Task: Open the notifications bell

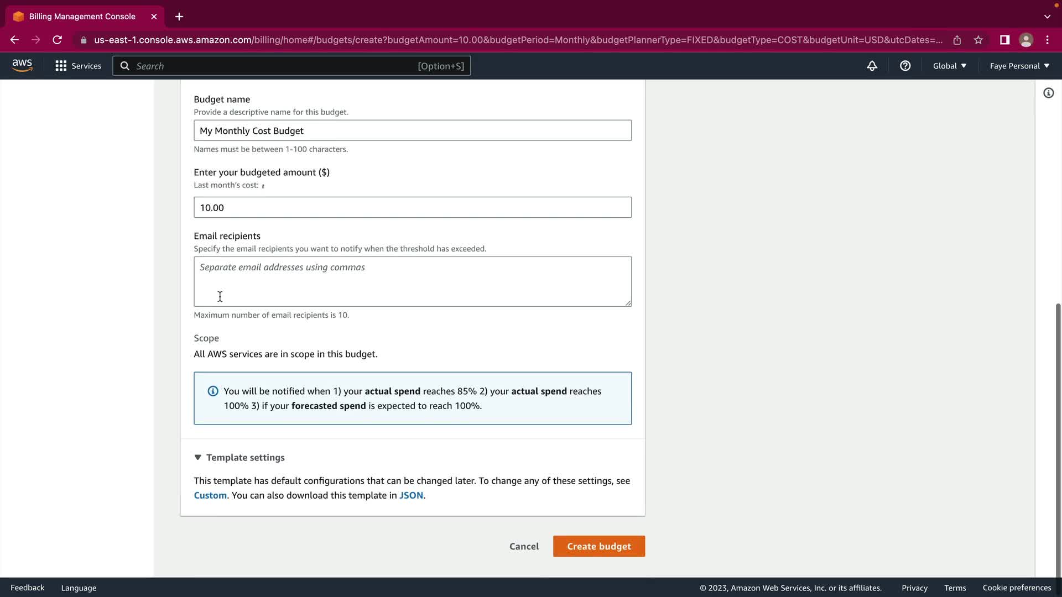Action: coord(872,66)
